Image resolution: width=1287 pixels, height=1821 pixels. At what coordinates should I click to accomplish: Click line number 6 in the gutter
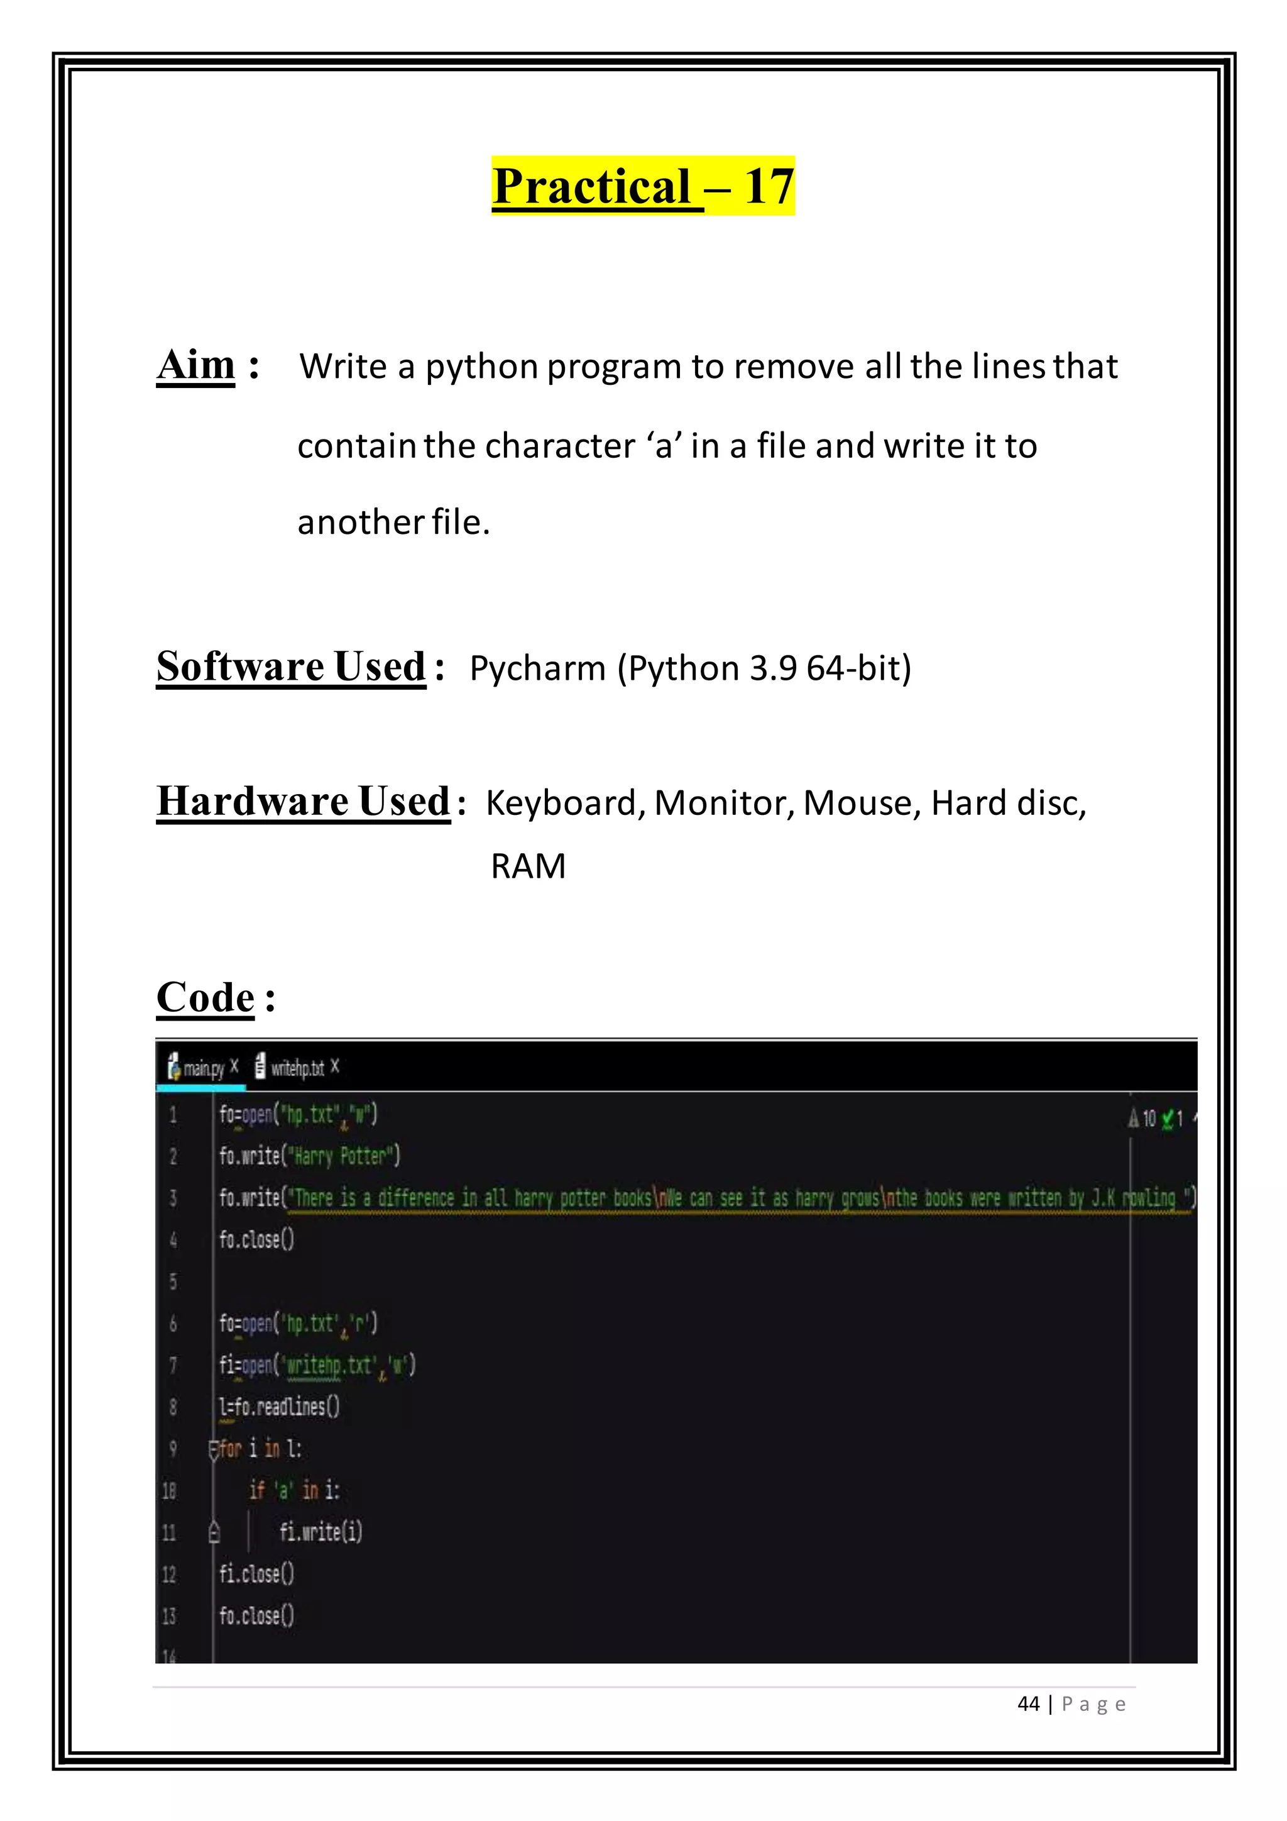[x=173, y=1324]
